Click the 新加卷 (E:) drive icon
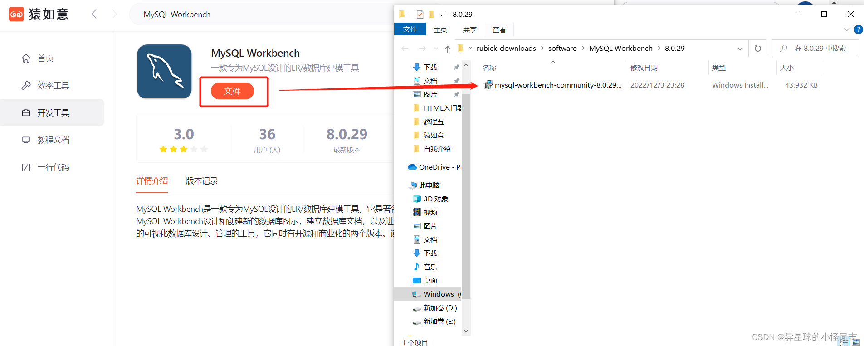Viewport: 864px width, 346px height. 417,322
